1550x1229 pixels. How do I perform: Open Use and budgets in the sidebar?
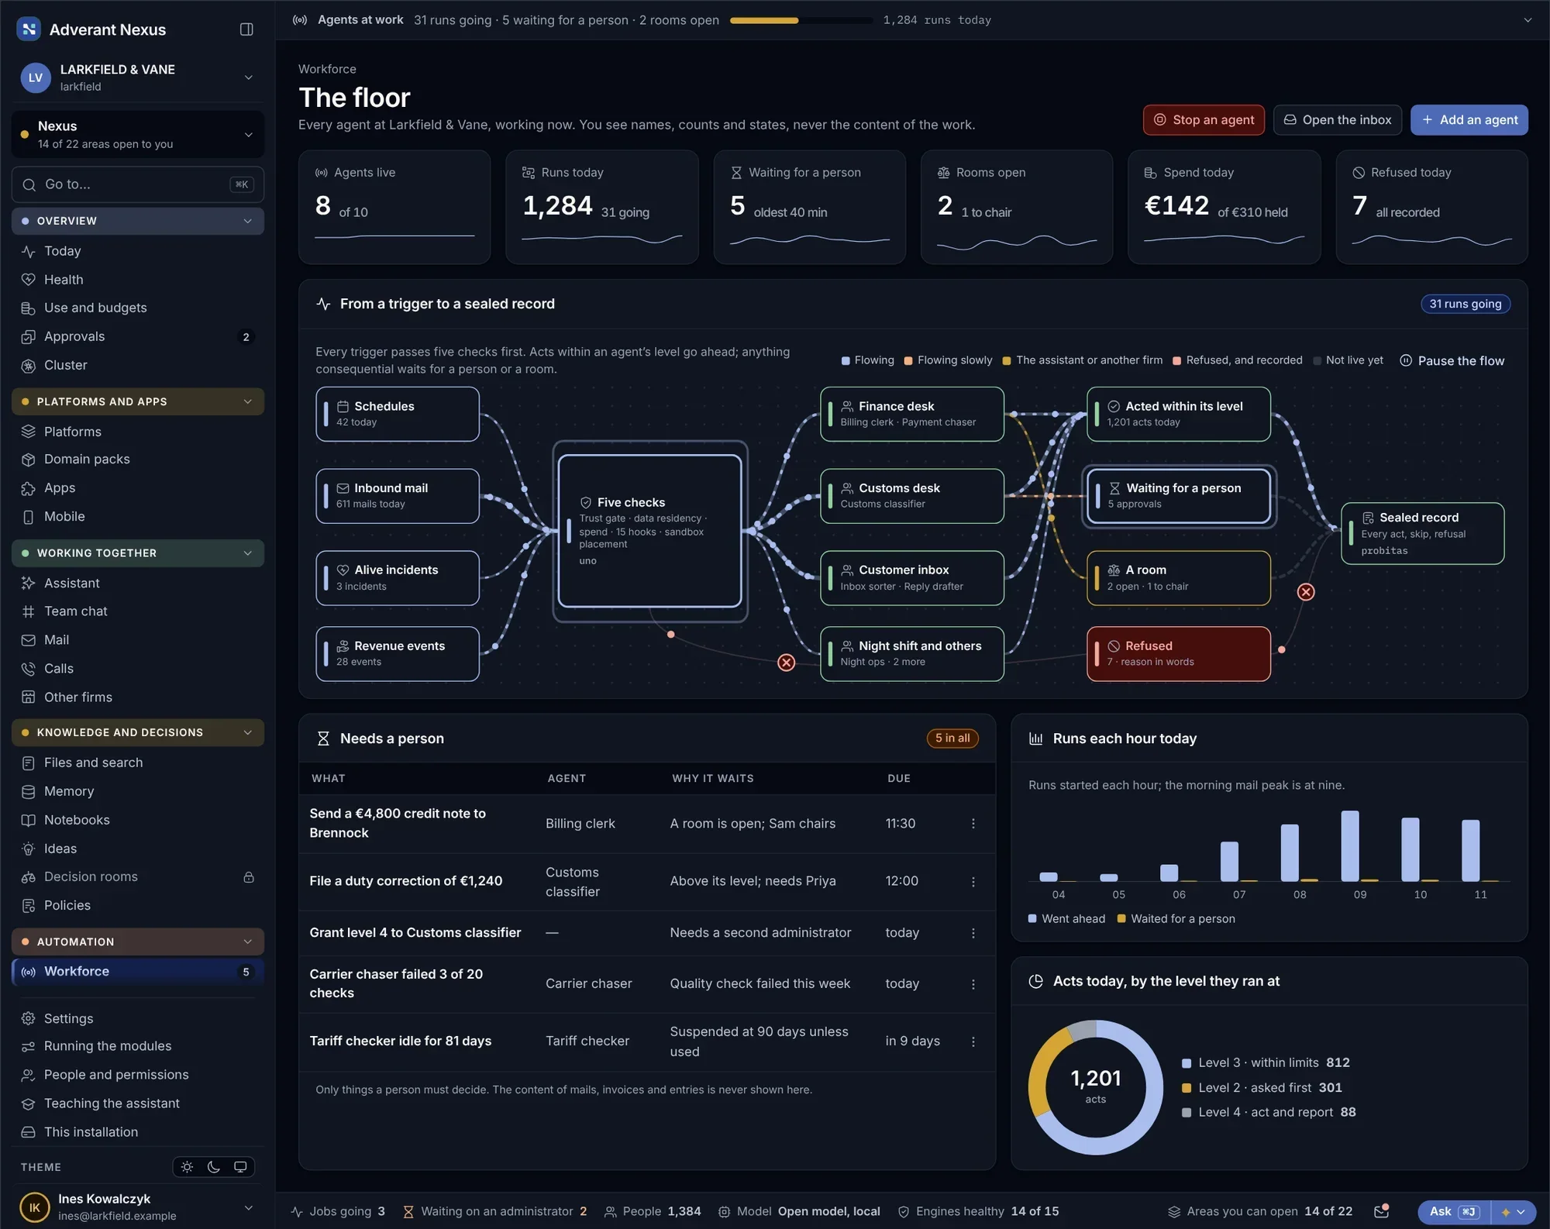click(138, 308)
